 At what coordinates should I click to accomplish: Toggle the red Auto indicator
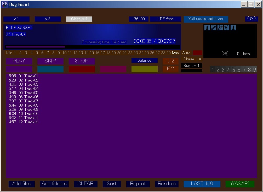point(197,53)
